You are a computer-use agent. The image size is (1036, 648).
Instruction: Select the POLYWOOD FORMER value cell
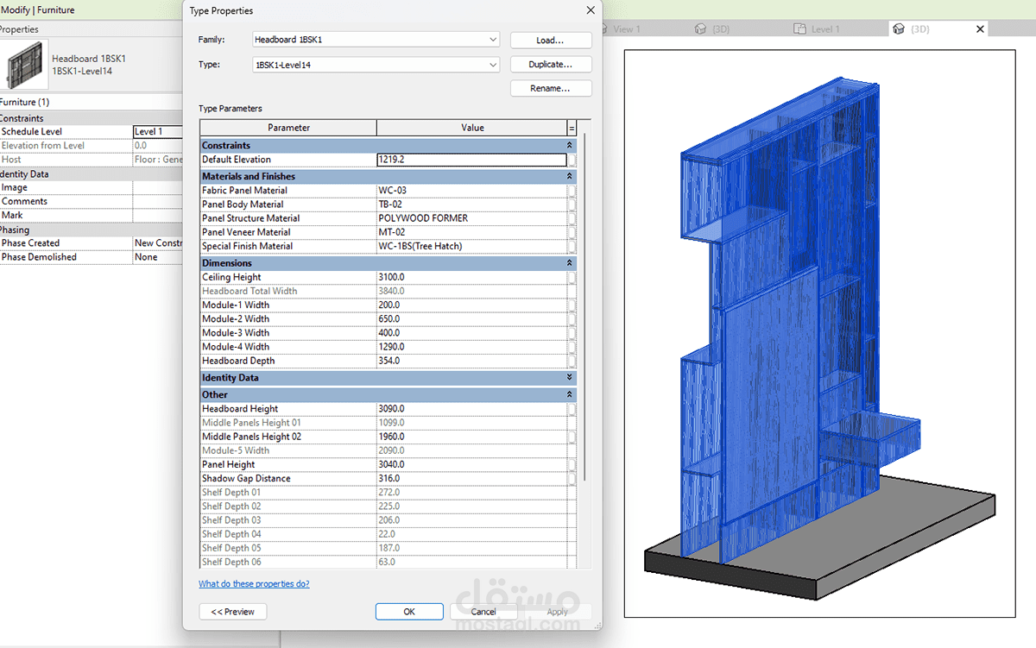pos(471,218)
